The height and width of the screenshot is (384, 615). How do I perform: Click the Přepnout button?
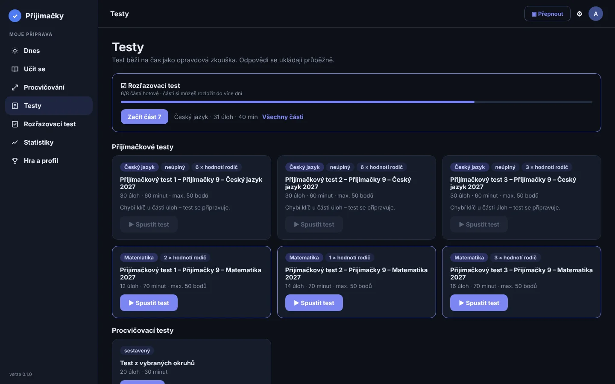point(547,14)
